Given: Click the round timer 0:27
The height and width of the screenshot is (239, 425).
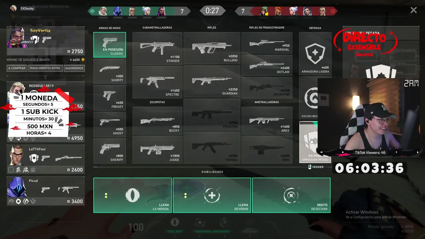Looking at the screenshot, I should pos(212,11).
